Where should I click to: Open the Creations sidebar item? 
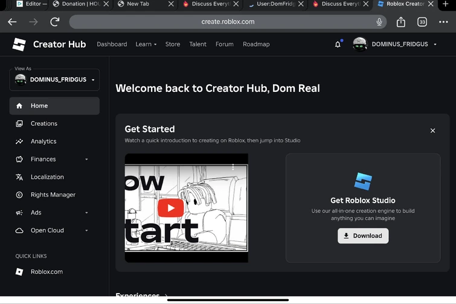[44, 123]
